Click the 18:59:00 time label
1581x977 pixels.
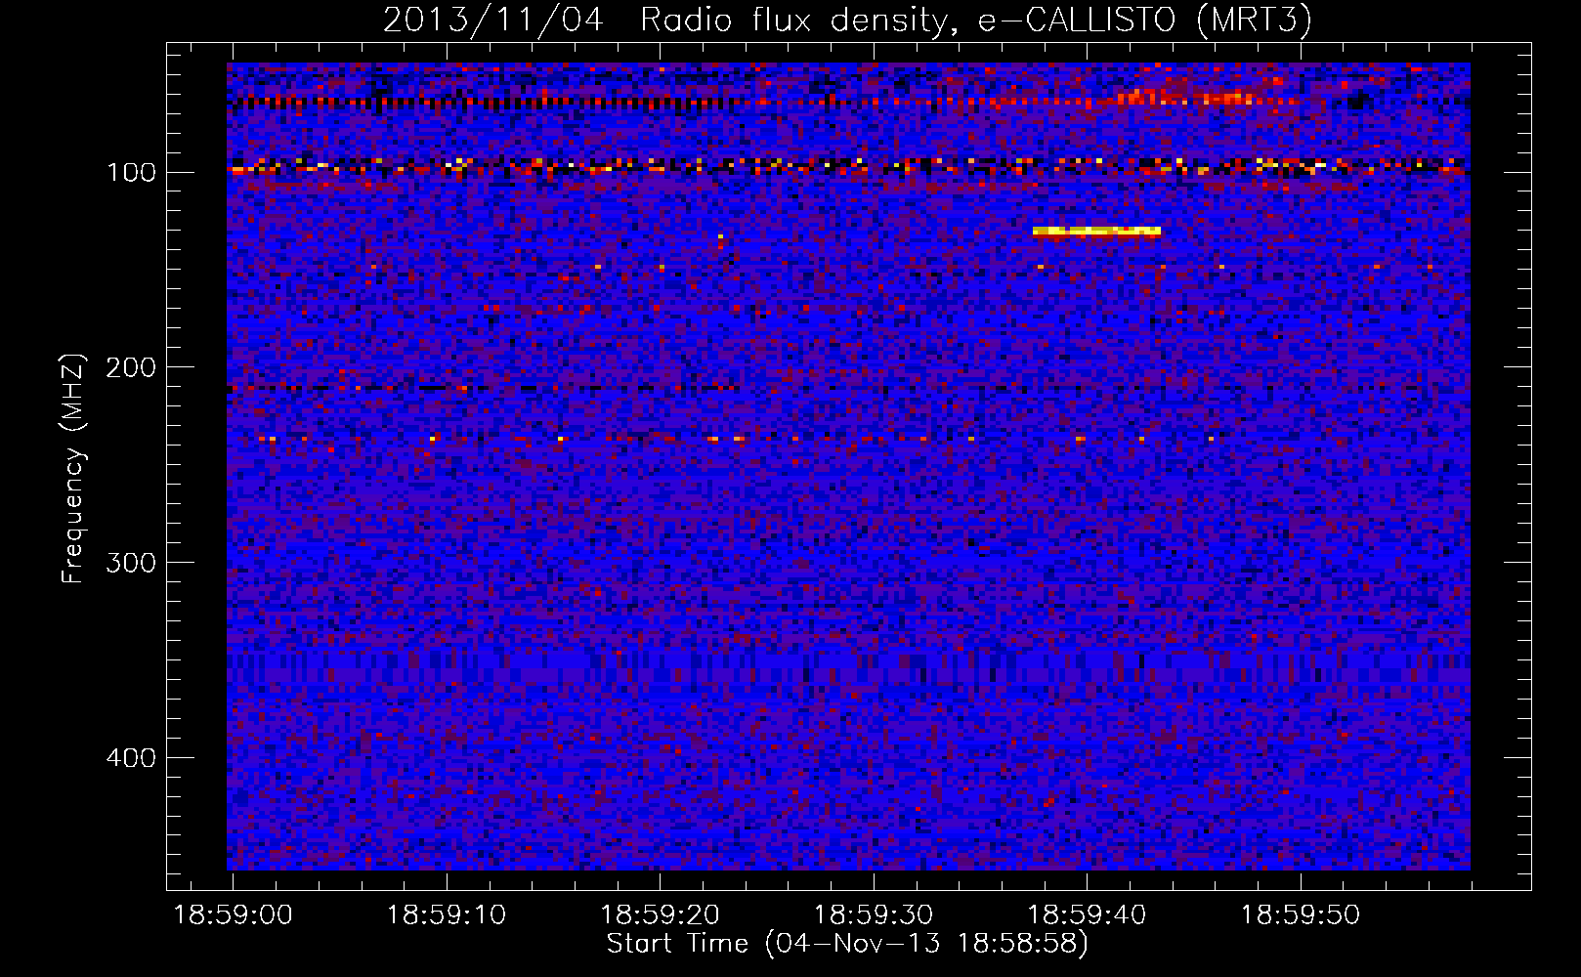[233, 915]
